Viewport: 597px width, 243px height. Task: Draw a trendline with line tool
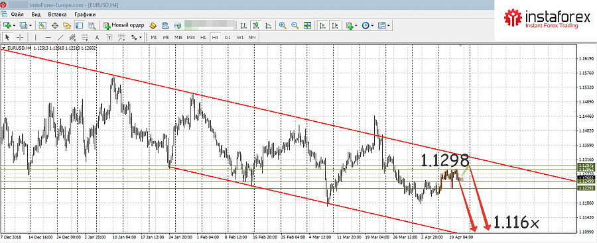[x=60, y=37]
